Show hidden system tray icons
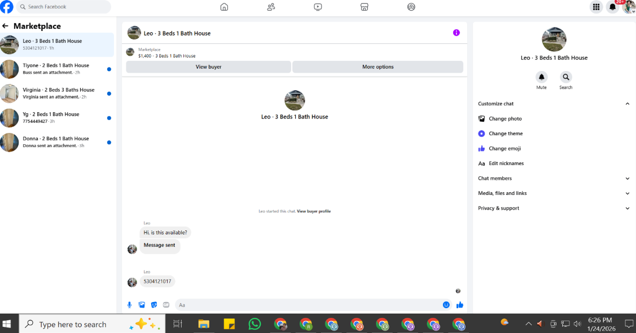The width and height of the screenshot is (636, 333). (x=528, y=324)
